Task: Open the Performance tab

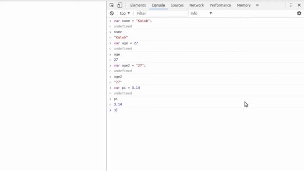Action: (x=220, y=5)
